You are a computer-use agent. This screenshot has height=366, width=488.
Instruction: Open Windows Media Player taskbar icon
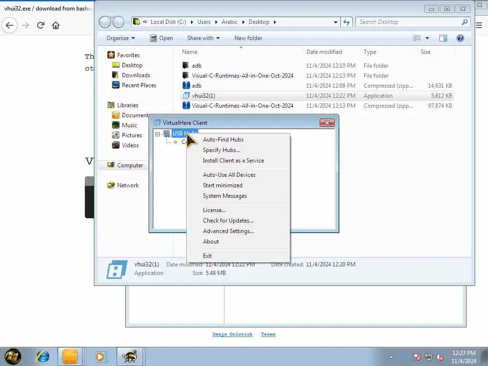(x=100, y=356)
